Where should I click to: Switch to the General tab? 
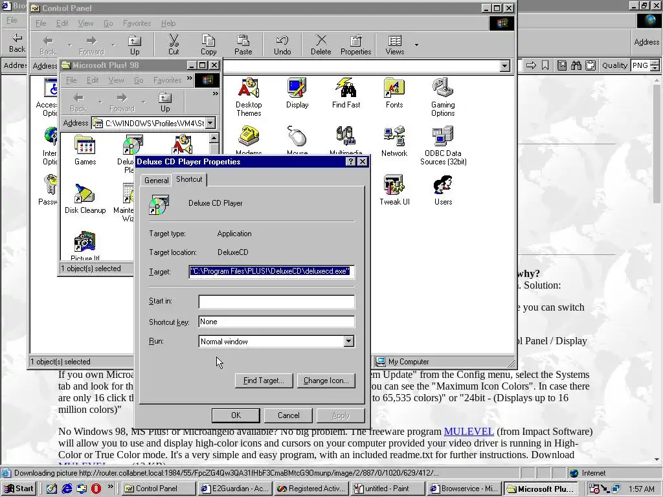point(157,180)
